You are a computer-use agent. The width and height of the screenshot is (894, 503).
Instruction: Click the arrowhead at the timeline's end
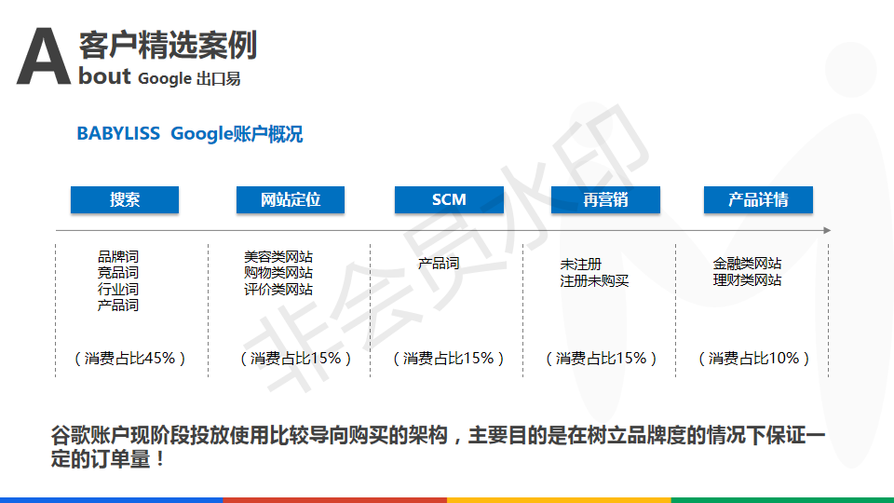(826, 230)
